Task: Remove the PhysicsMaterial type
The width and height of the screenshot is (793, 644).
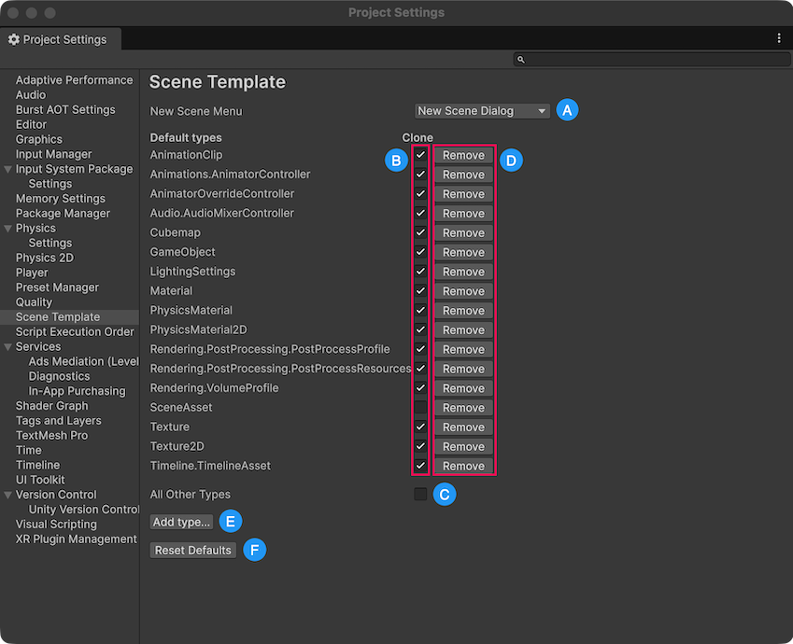Action: [x=464, y=311]
